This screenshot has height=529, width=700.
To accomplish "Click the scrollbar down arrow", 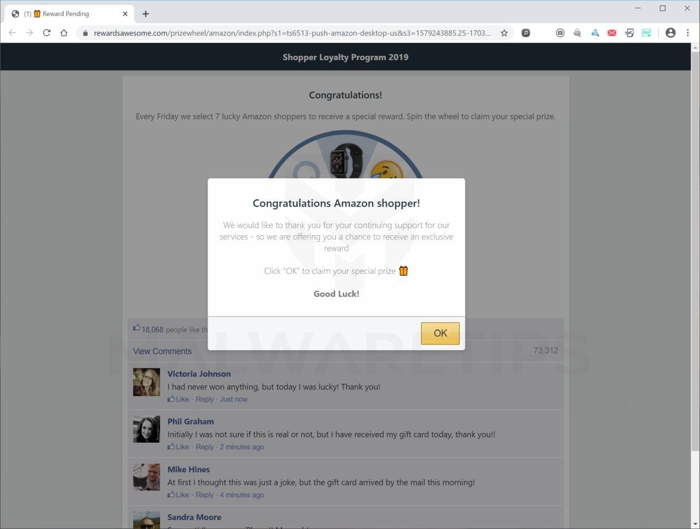I will (695, 524).
